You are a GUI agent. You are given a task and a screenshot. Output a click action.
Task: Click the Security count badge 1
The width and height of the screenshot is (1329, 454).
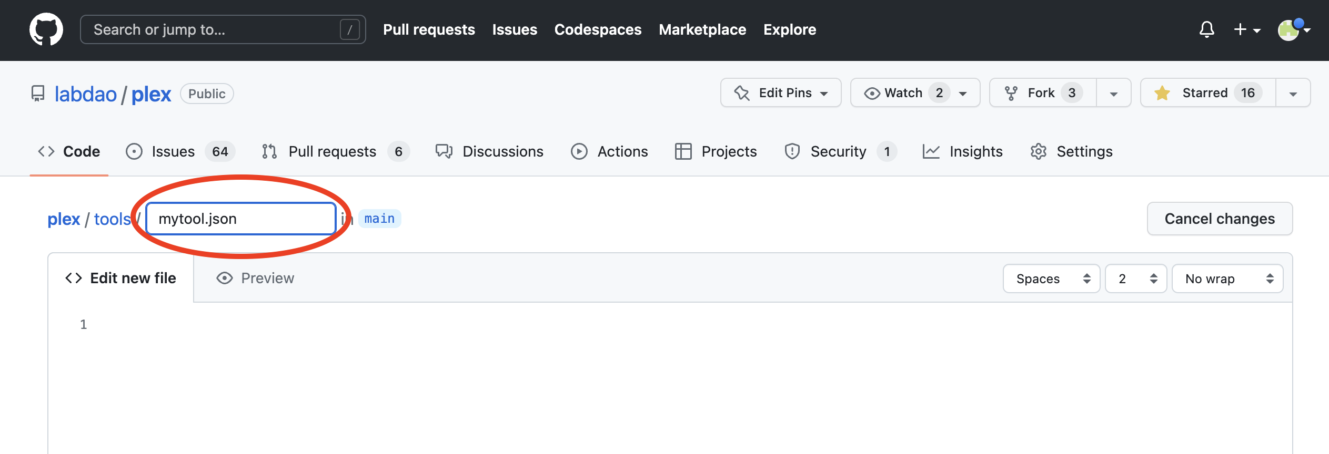(887, 151)
